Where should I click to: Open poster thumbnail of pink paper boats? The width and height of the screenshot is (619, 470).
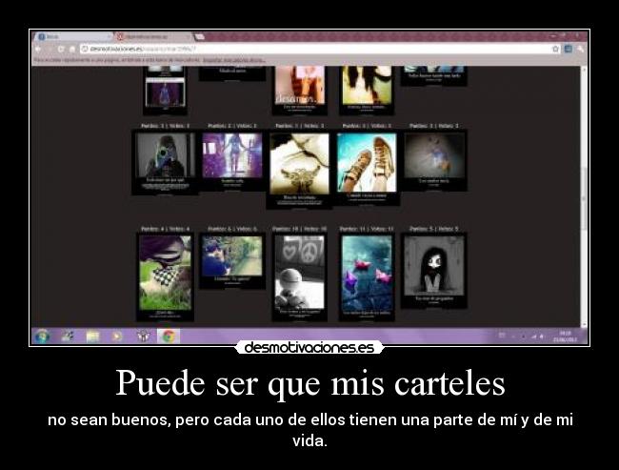[367, 276]
